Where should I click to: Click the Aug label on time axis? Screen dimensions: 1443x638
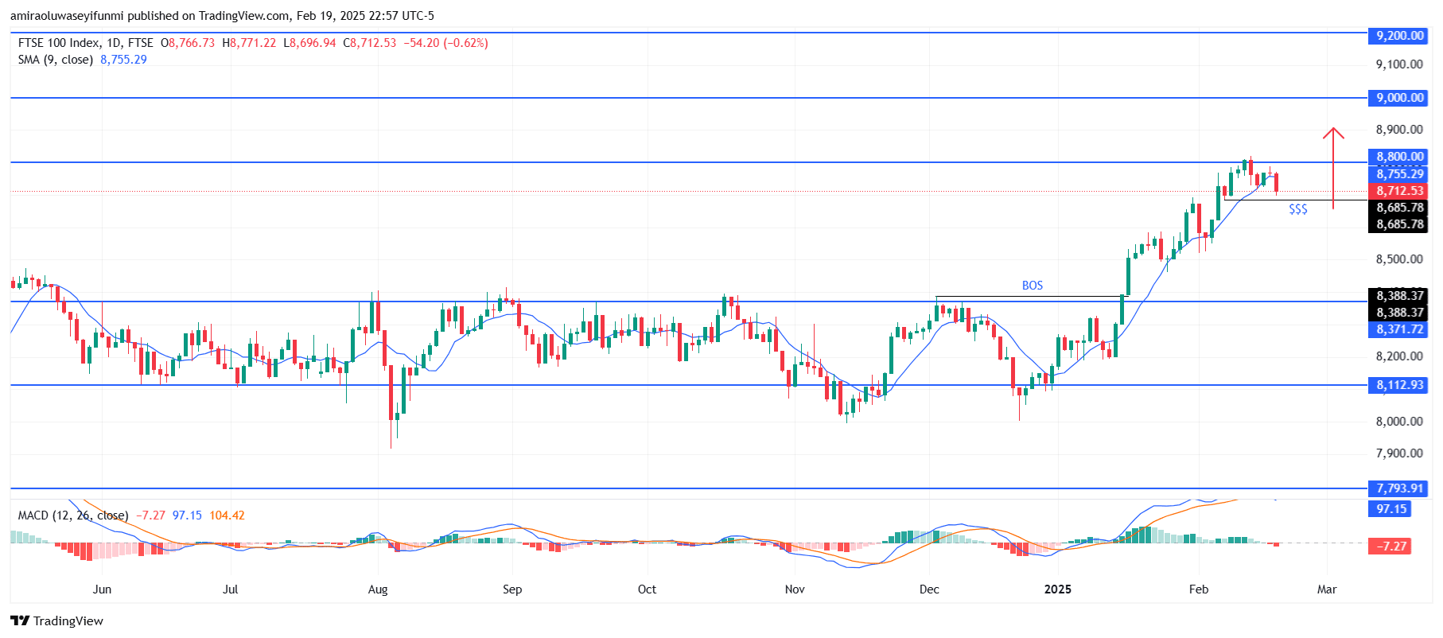378,589
